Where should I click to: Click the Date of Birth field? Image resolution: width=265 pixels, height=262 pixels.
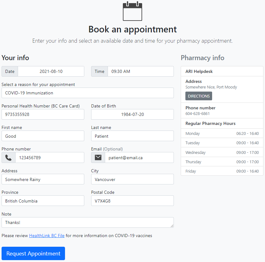point(132,114)
